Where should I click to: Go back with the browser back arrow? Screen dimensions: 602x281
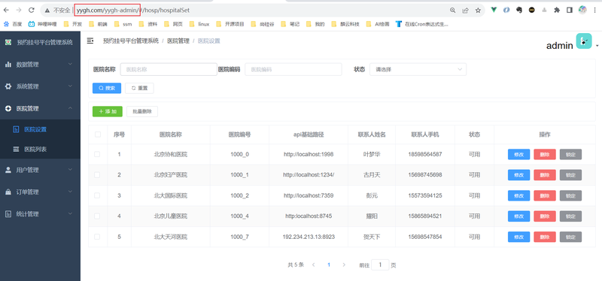click(x=6, y=11)
